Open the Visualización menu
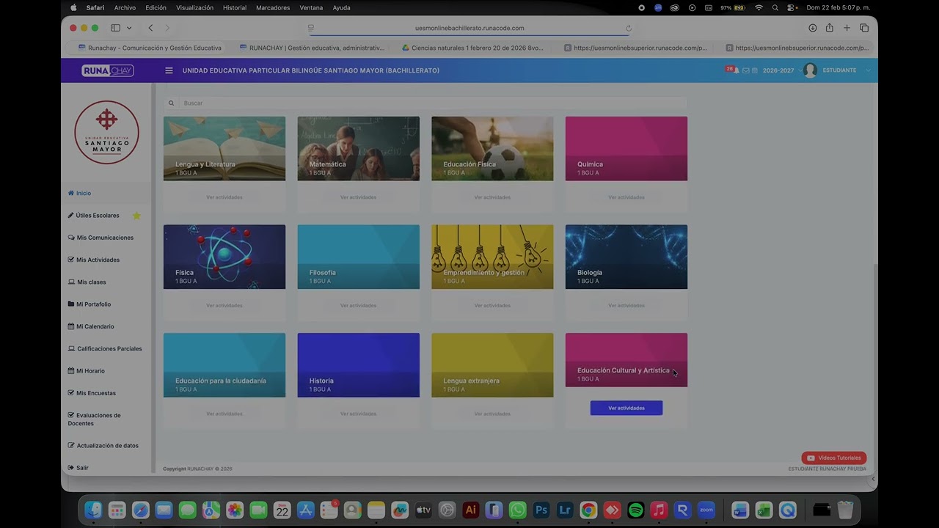 (x=194, y=7)
